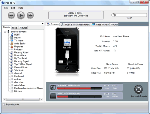Switch to the Summary tab
The image size is (150, 114).
pyautogui.click(x=53, y=24)
